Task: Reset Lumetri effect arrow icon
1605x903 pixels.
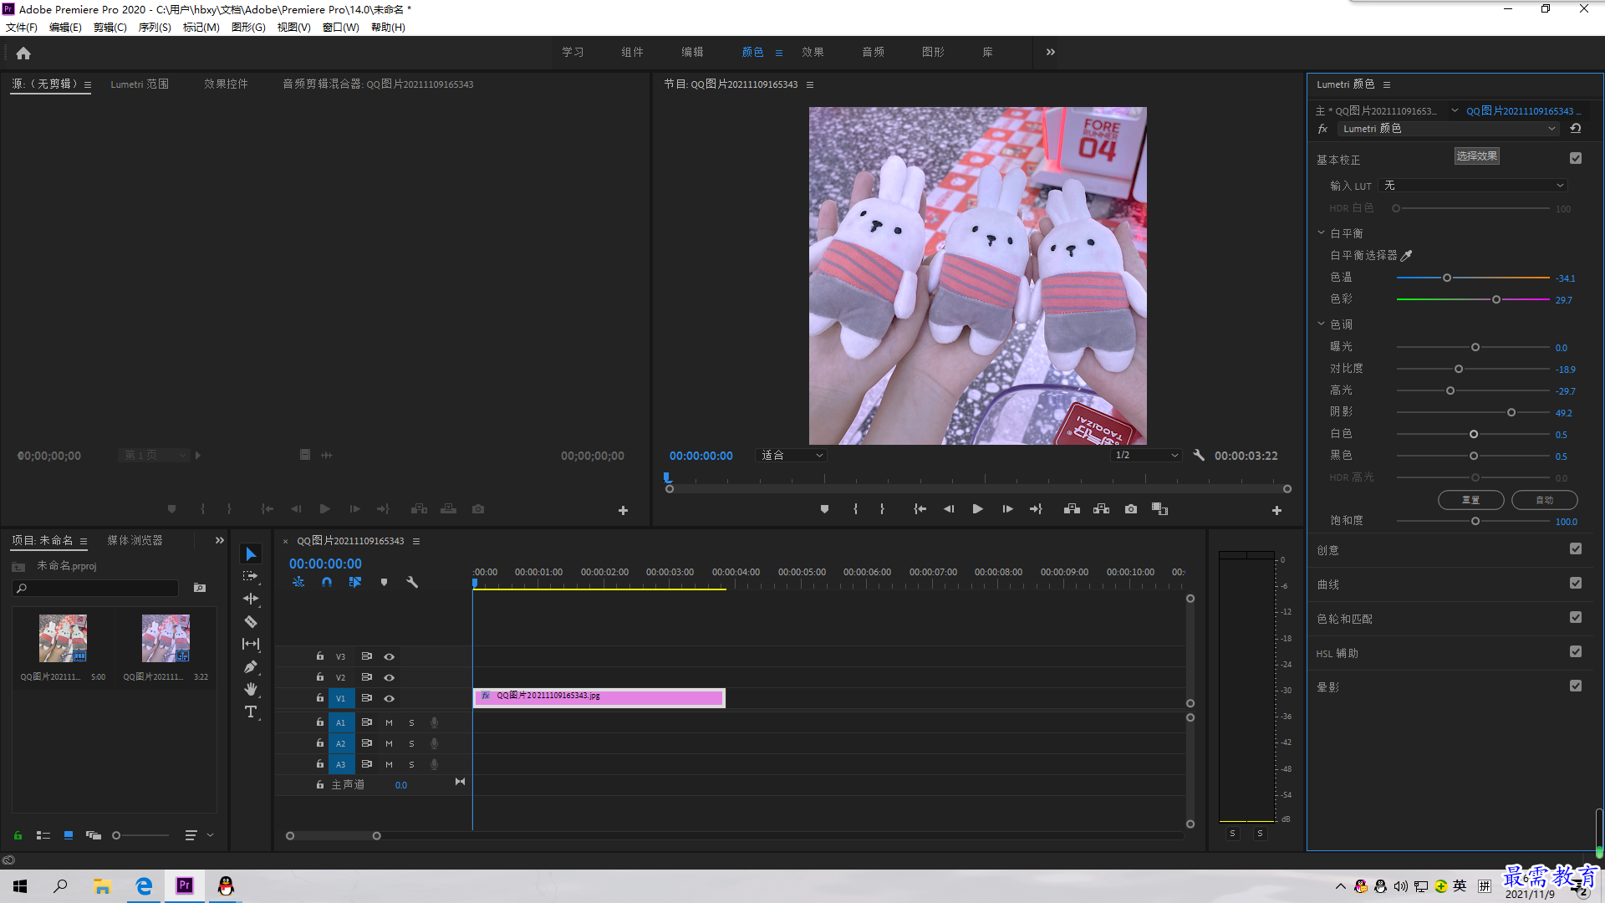Action: point(1576,128)
